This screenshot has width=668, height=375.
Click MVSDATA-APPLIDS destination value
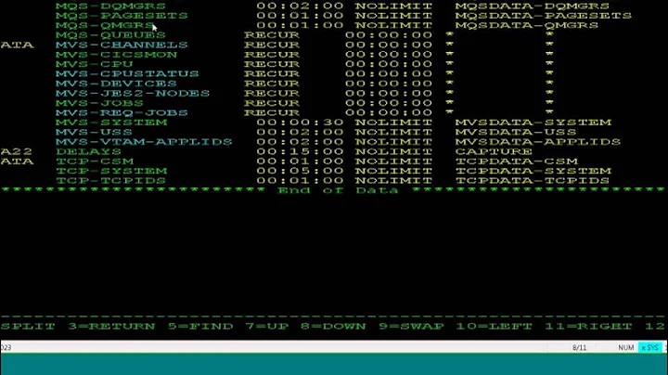pyautogui.click(x=537, y=142)
